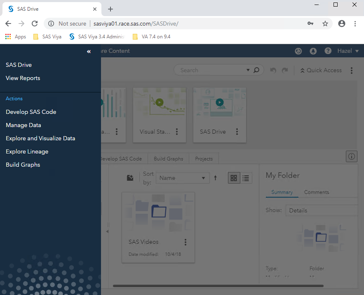The image size is (364, 295).
Task: Open SAS Drive tile options menu
Action: (237, 132)
